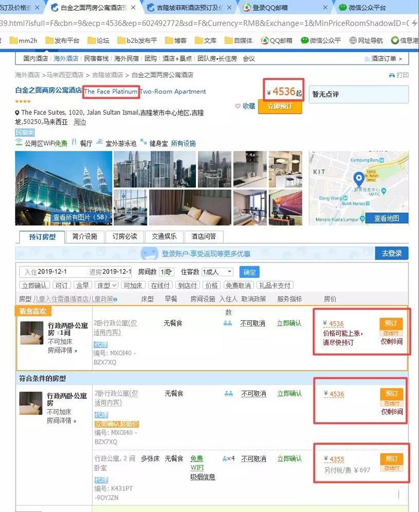
Task: Expand 房间详情 in the 符合条件 room
Action: 62,420
